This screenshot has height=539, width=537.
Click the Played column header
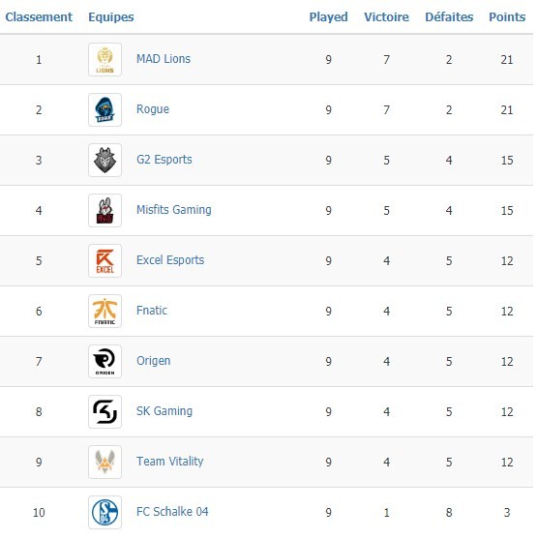(x=328, y=16)
